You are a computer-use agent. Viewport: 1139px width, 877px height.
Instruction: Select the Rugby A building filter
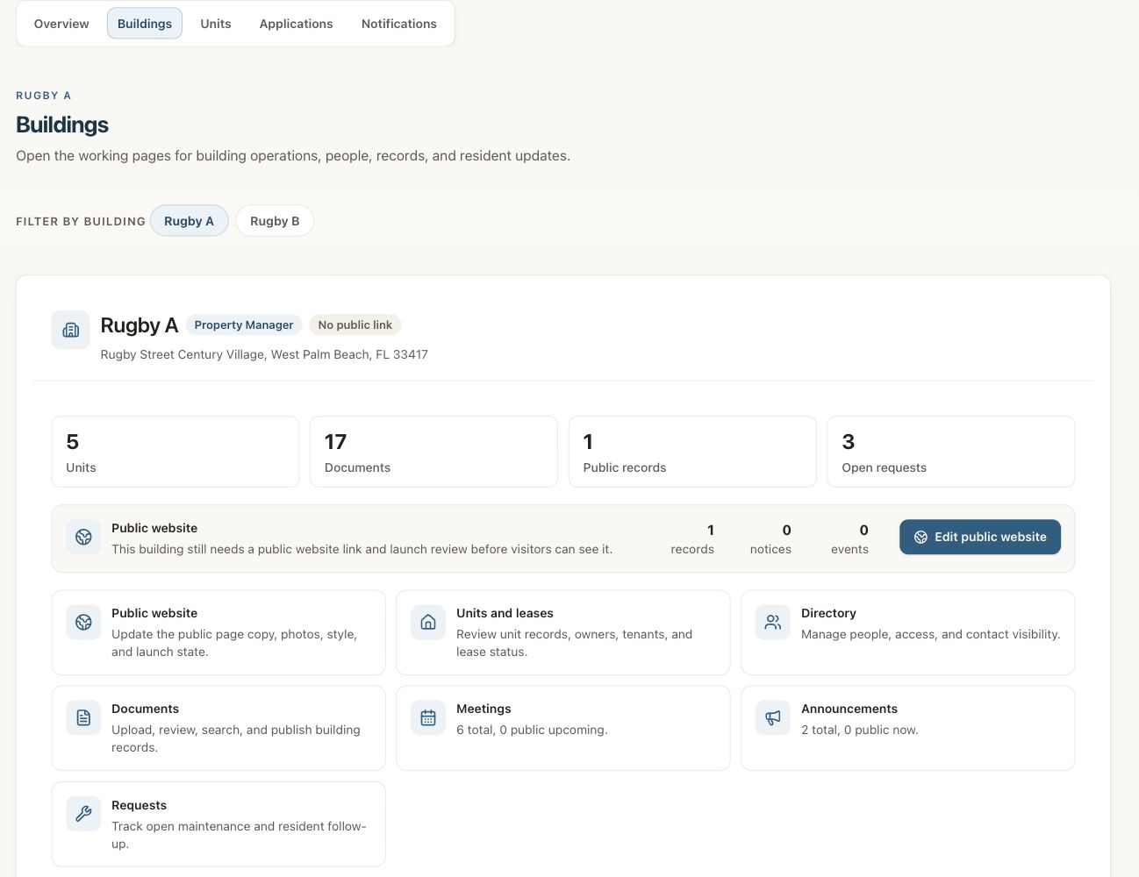189,221
